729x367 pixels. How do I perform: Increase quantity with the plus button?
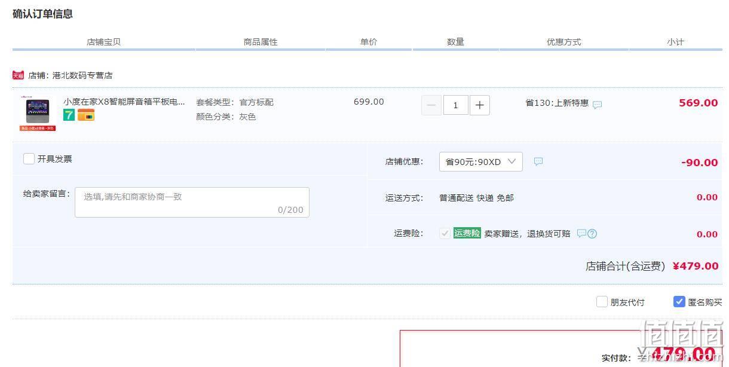pos(480,105)
